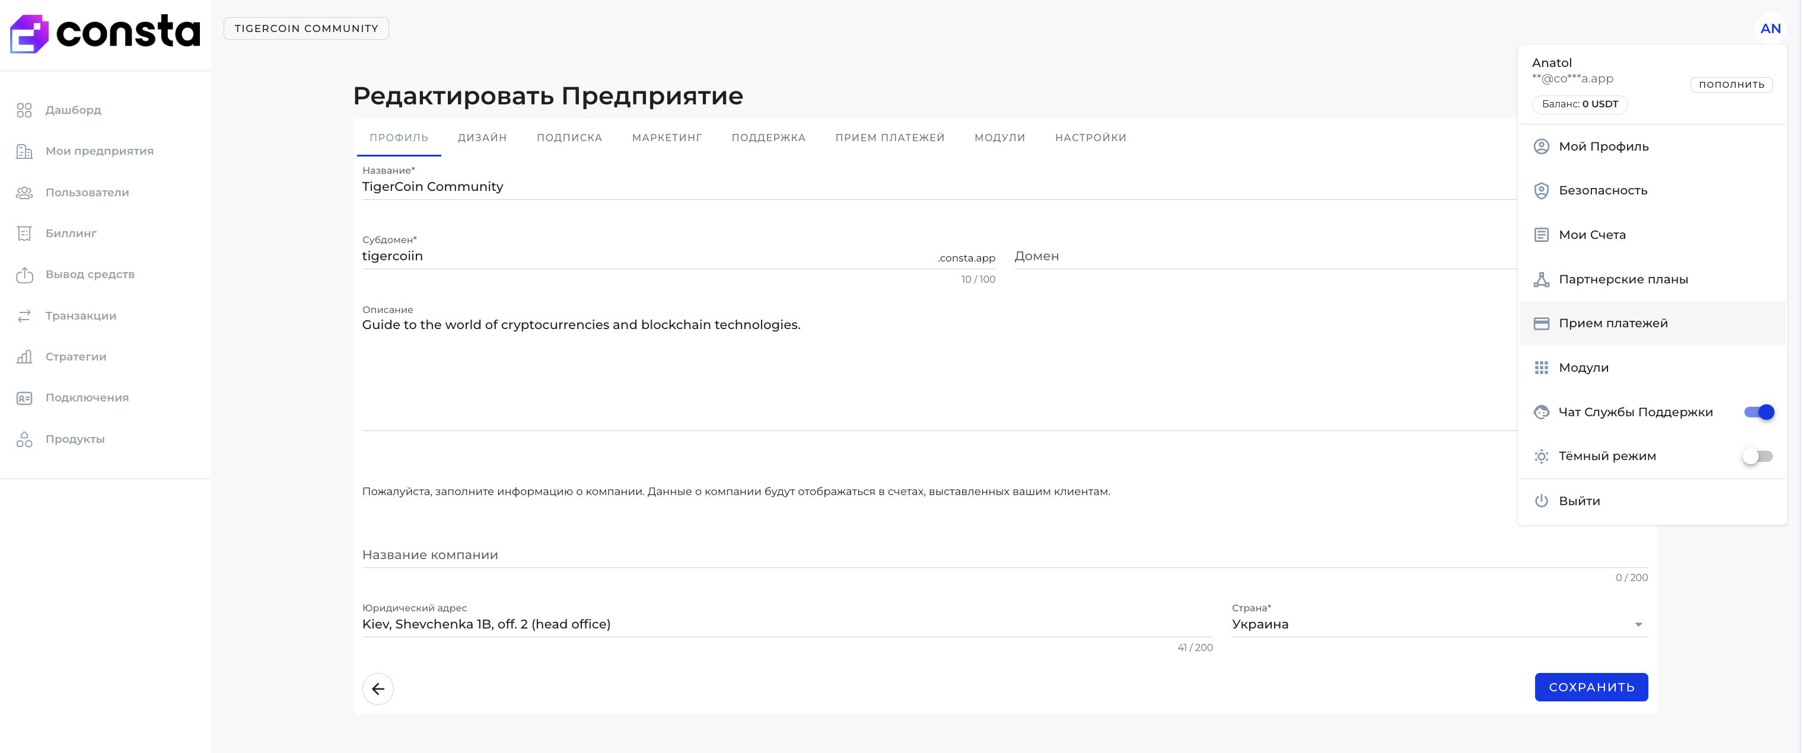Click the Подключения card icon
Image resolution: width=1802 pixels, height=753 pixels.
pos(24,398)
